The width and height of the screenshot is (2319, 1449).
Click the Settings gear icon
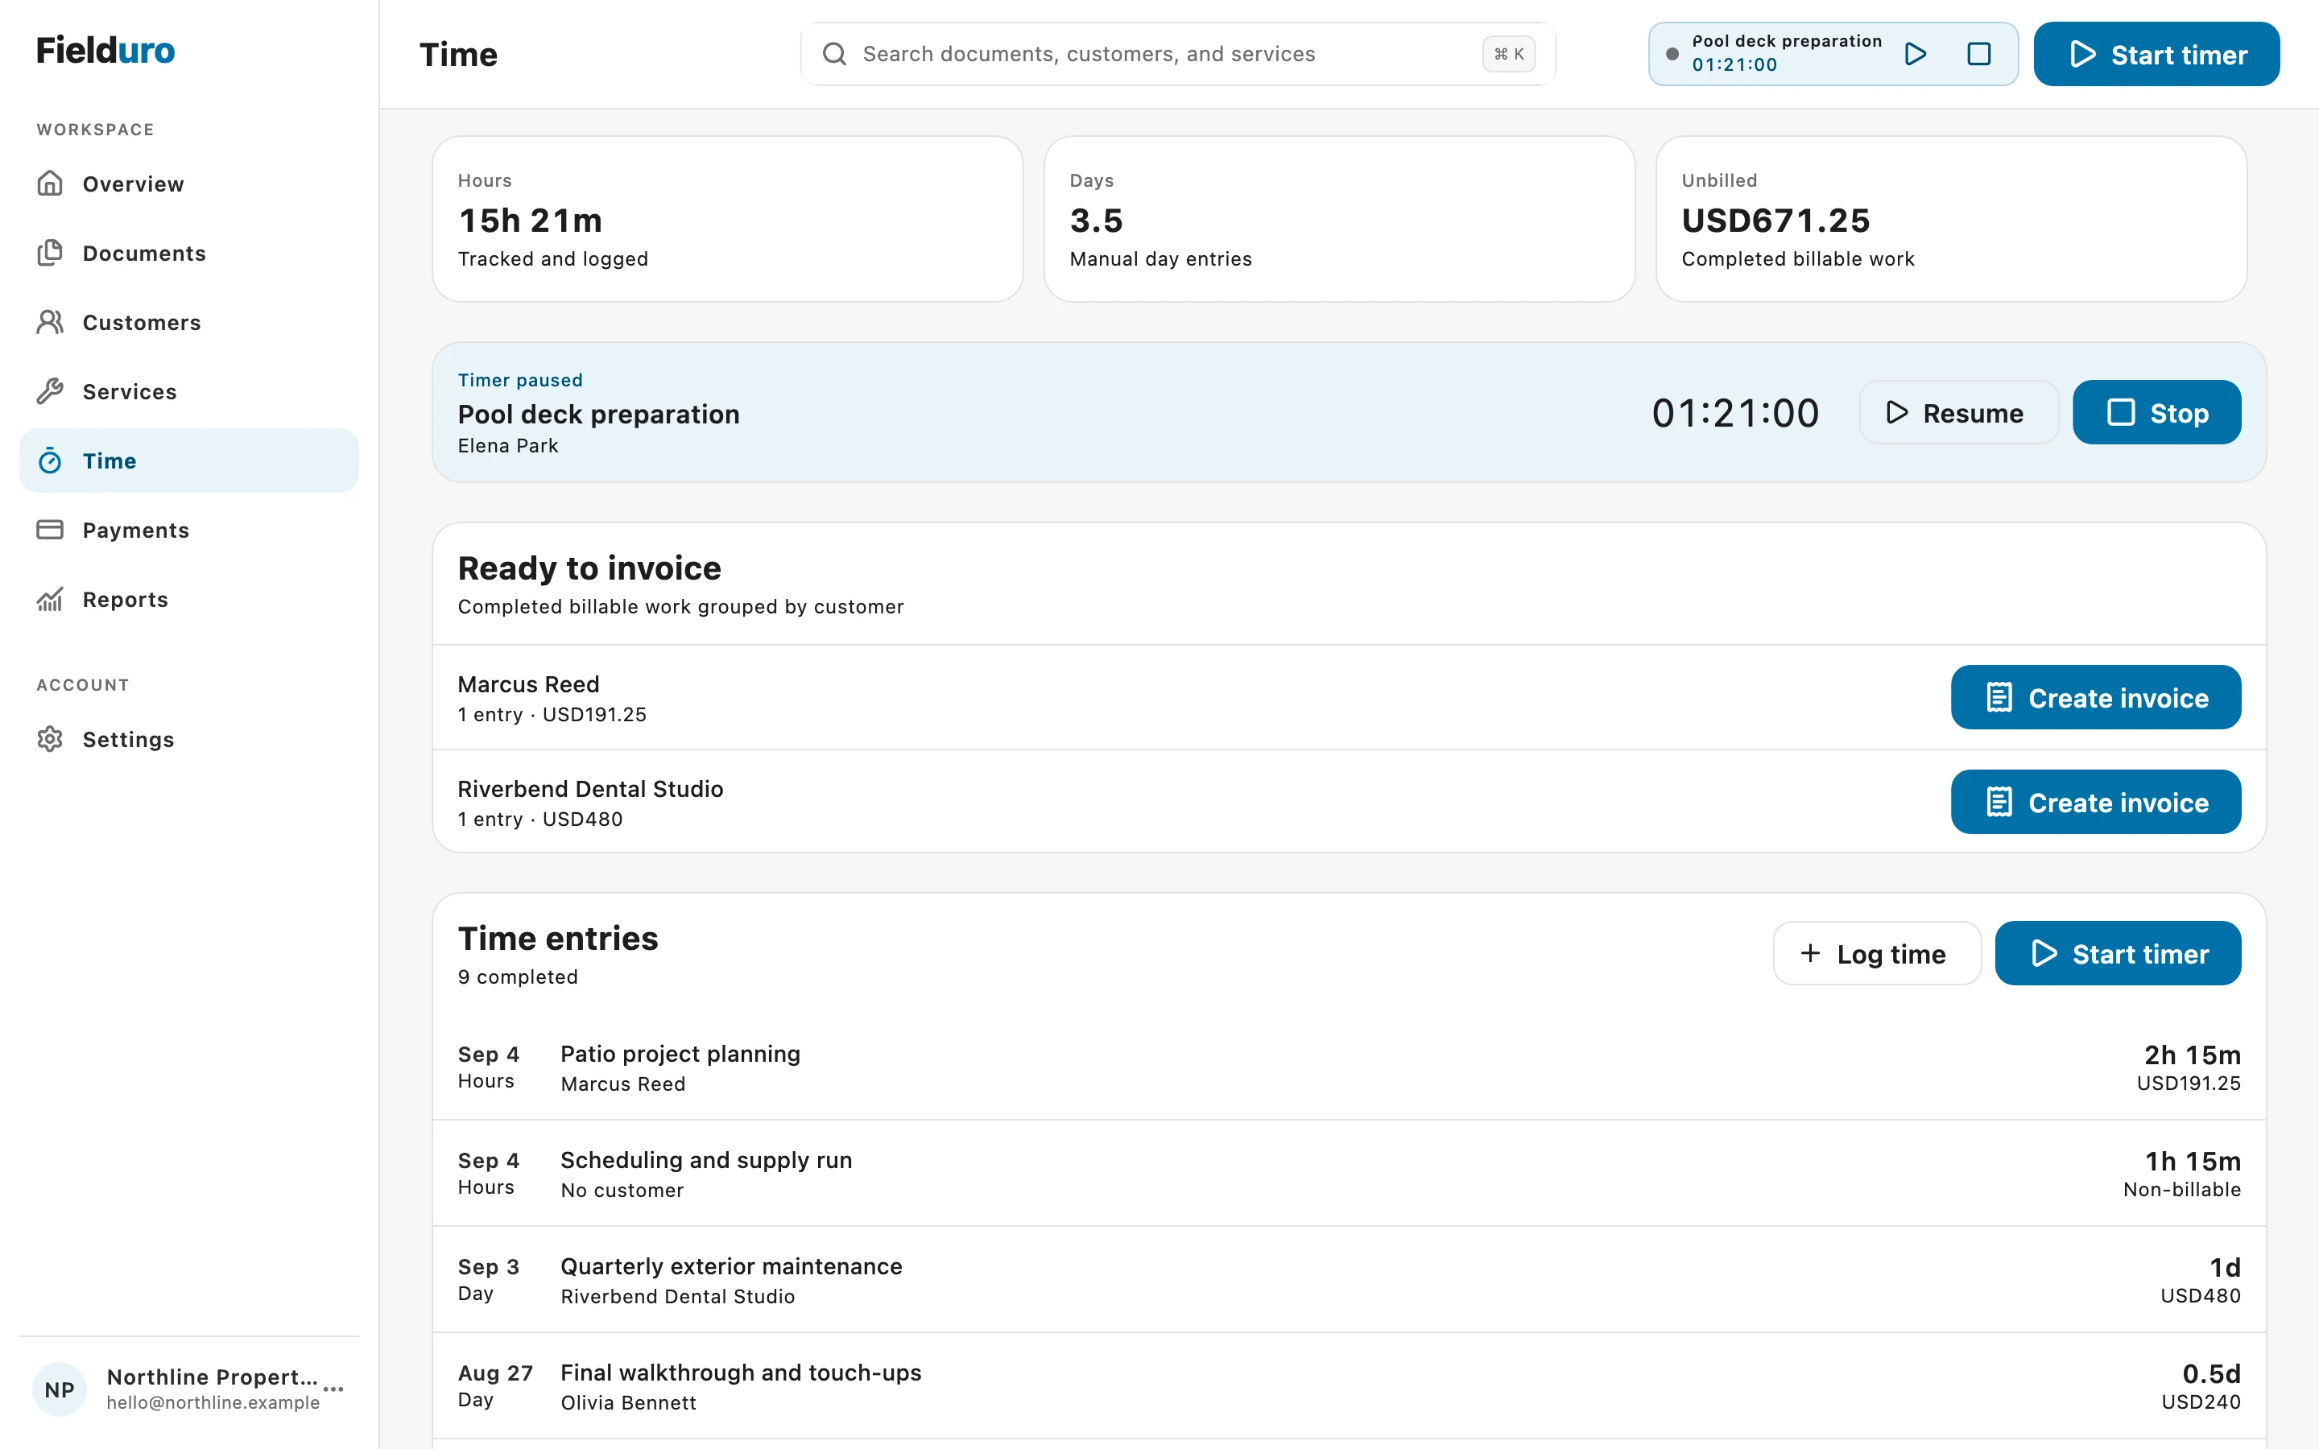[x=50, y=739]
